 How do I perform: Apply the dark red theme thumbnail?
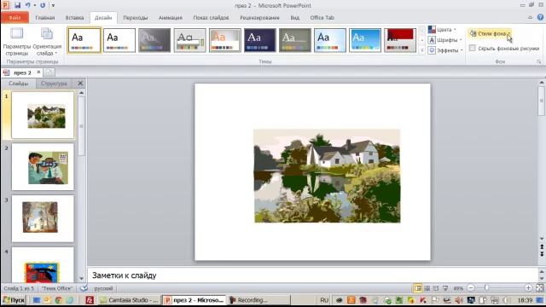400,40
